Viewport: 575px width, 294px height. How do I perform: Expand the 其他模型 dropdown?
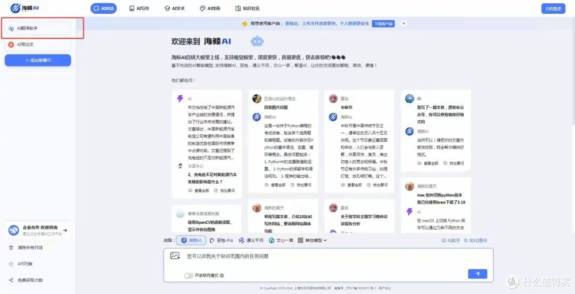[x=312, y=240]
